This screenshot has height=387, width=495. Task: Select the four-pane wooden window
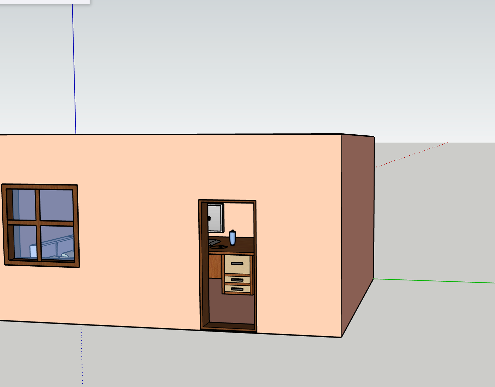pos(40,226)
